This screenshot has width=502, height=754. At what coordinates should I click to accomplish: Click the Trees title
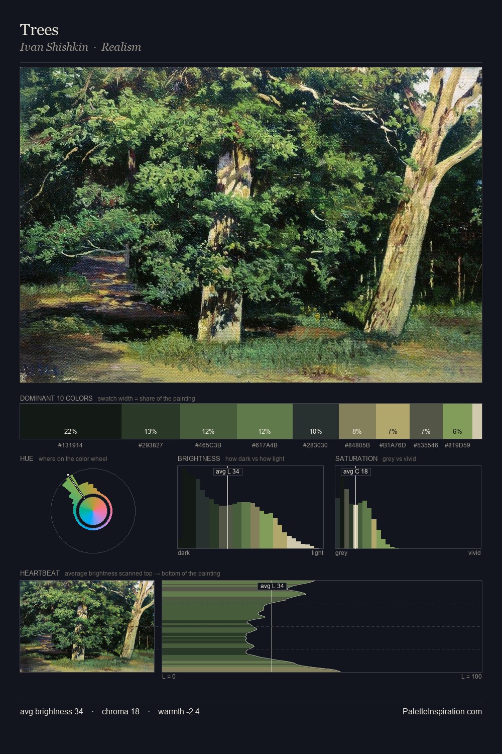pos(39,30)
